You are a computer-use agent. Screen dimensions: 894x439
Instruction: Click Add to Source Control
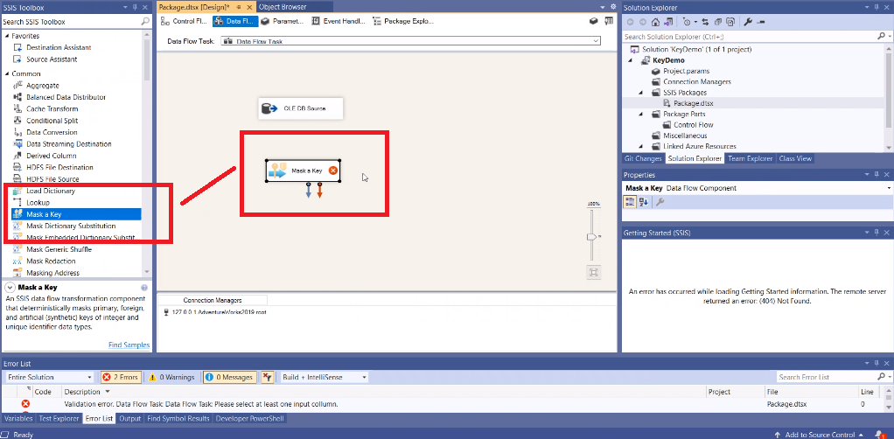coord(820,435)
